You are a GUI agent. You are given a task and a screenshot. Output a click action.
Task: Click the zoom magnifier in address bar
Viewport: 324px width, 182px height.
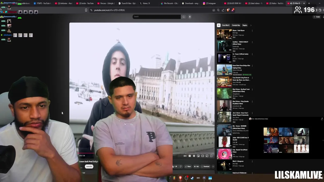[218, 10]
